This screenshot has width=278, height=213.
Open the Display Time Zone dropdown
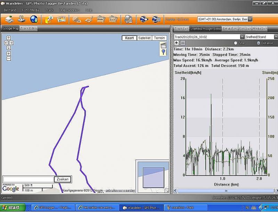point(250,19)
